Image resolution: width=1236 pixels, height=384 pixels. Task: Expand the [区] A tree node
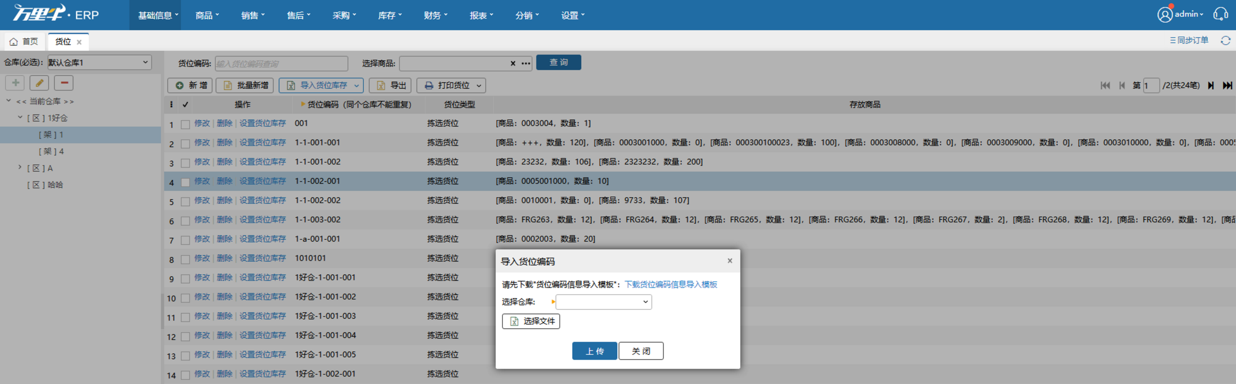tap(20, 168)
